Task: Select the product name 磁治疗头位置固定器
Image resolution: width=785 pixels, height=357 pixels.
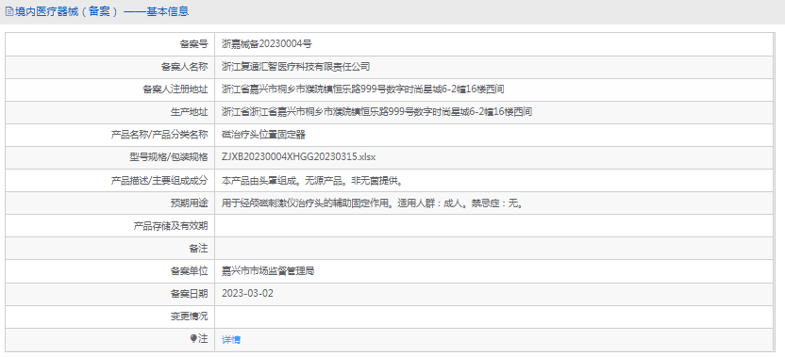Action: (263, 135)
